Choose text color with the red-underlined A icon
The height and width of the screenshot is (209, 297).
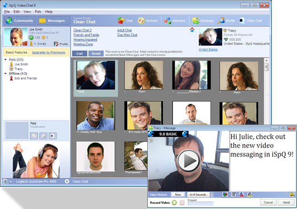242,194
